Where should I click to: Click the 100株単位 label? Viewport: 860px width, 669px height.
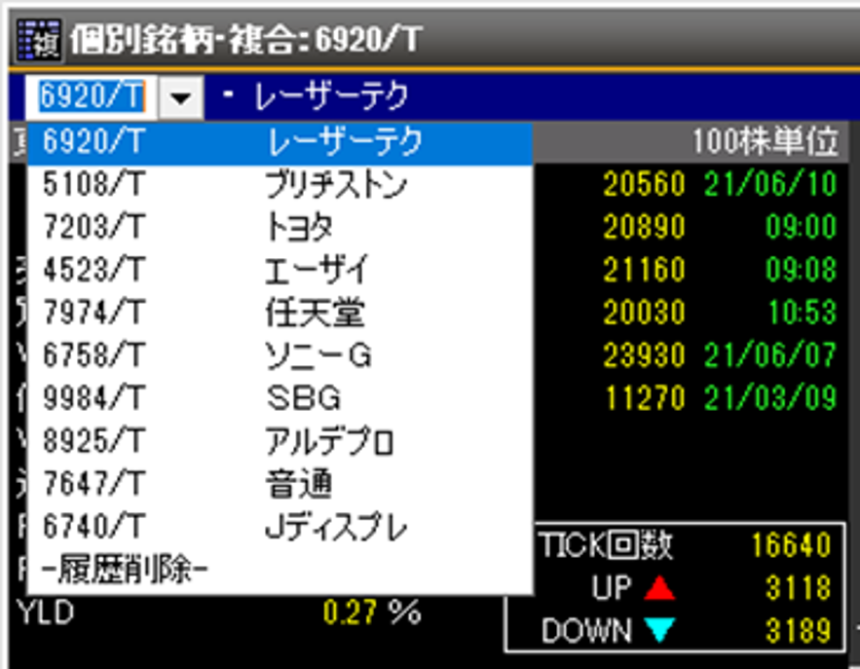766,141
